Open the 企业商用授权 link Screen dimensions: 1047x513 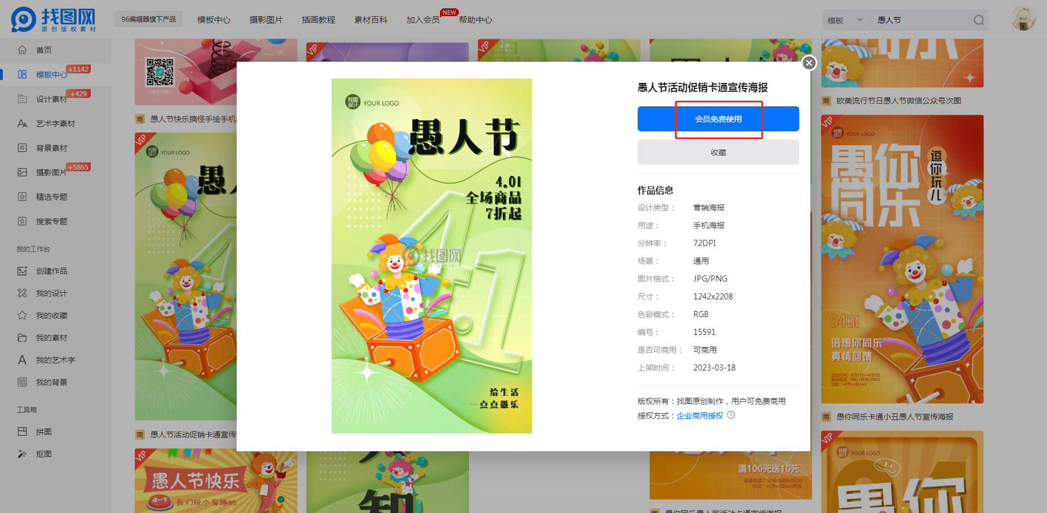[x=699, y=416]
